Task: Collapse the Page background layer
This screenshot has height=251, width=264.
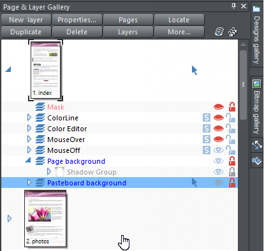Action: pos(28,160)
